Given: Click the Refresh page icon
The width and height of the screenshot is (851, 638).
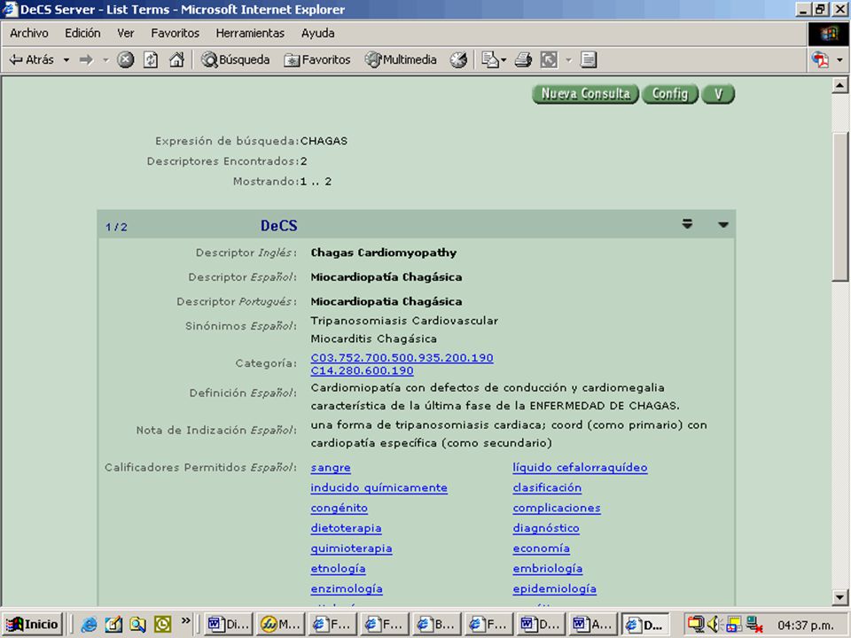Looking at the screenshot, I should point(151,59).
